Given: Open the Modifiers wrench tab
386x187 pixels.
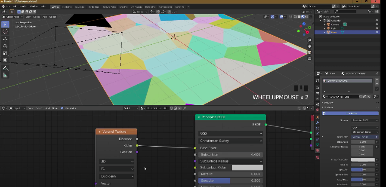Looking at the screenshot, I should [318, 123].
